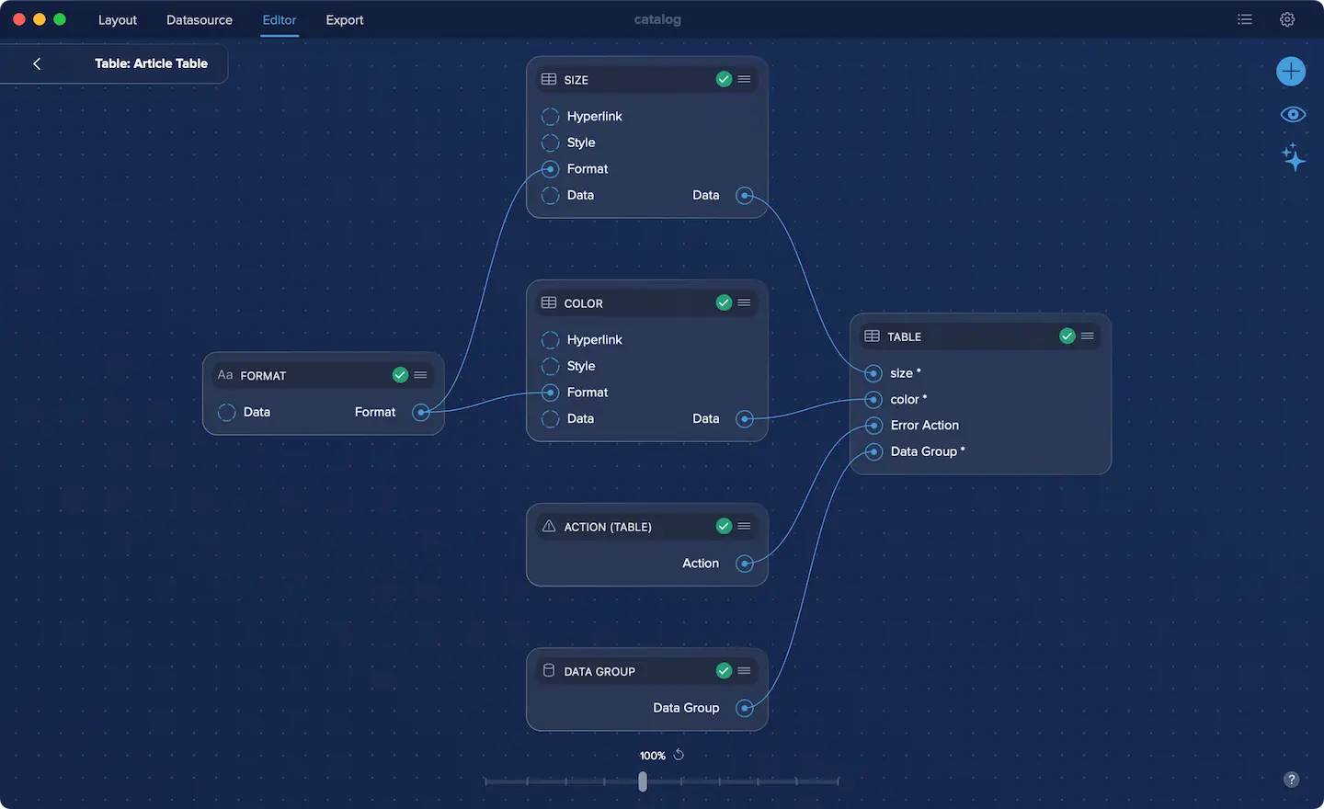Select the SIZE node Hyperlink input port
The width and height of the screenshot is (1324, 809).
point(550,117)
